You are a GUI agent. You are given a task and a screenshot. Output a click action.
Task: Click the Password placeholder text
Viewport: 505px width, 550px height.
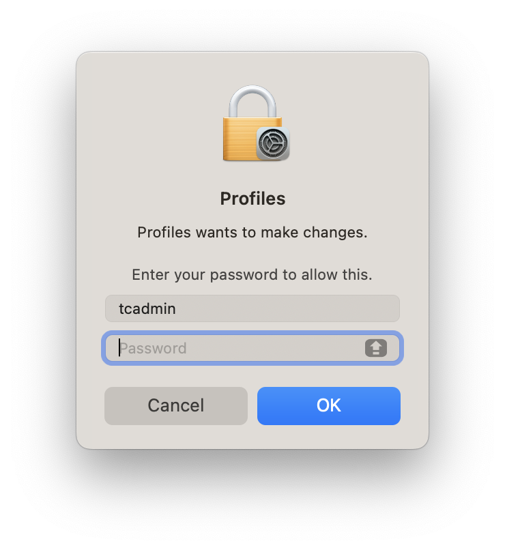(x=153, y=348)
